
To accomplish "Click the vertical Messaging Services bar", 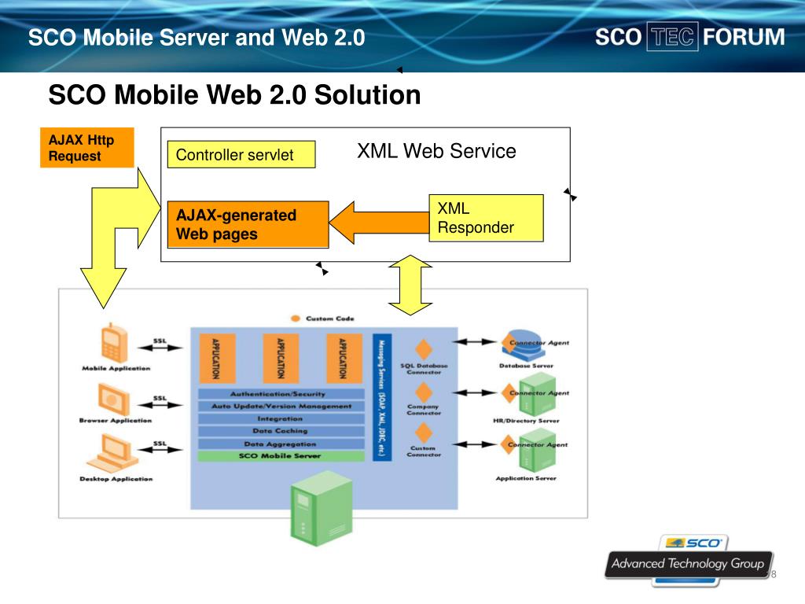I will tap(381, 397).
